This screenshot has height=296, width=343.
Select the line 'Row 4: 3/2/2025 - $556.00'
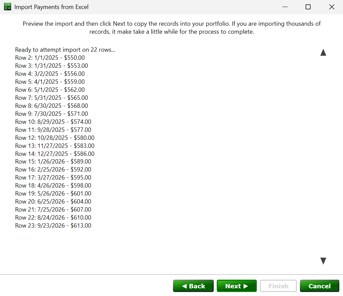click(x=50, y=74)
